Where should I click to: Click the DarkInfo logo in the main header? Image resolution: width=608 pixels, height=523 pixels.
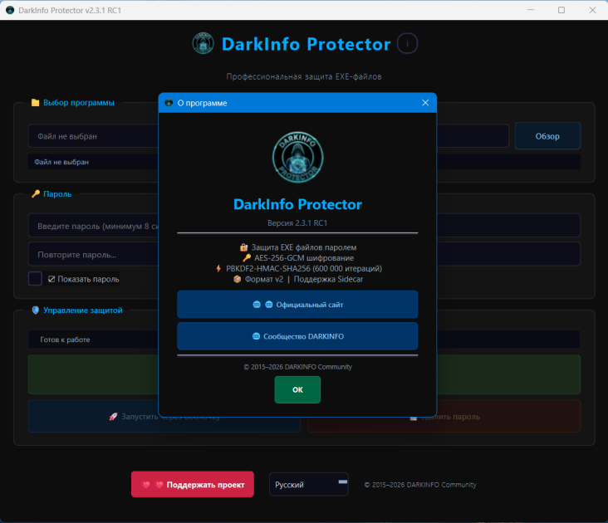[203, 43]
